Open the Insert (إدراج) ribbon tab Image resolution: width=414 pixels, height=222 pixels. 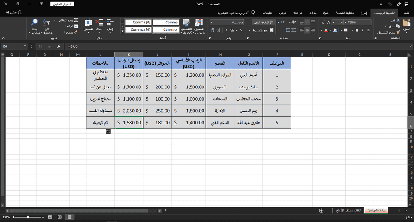363,13
